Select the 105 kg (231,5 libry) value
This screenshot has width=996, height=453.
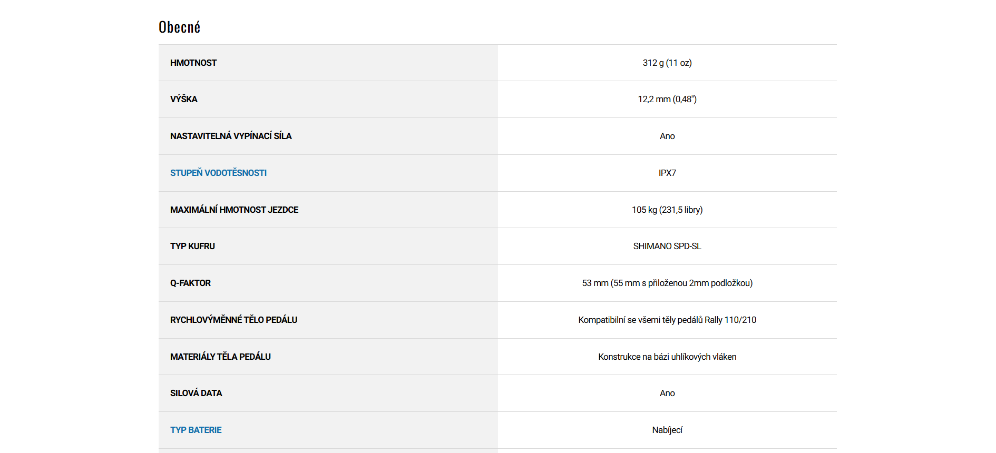(x=667, y=210)
